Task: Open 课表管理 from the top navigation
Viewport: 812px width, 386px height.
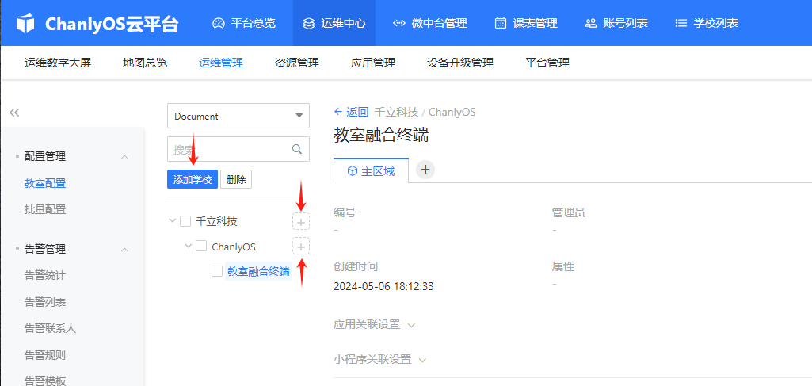Action: click(x=526, y=24)
